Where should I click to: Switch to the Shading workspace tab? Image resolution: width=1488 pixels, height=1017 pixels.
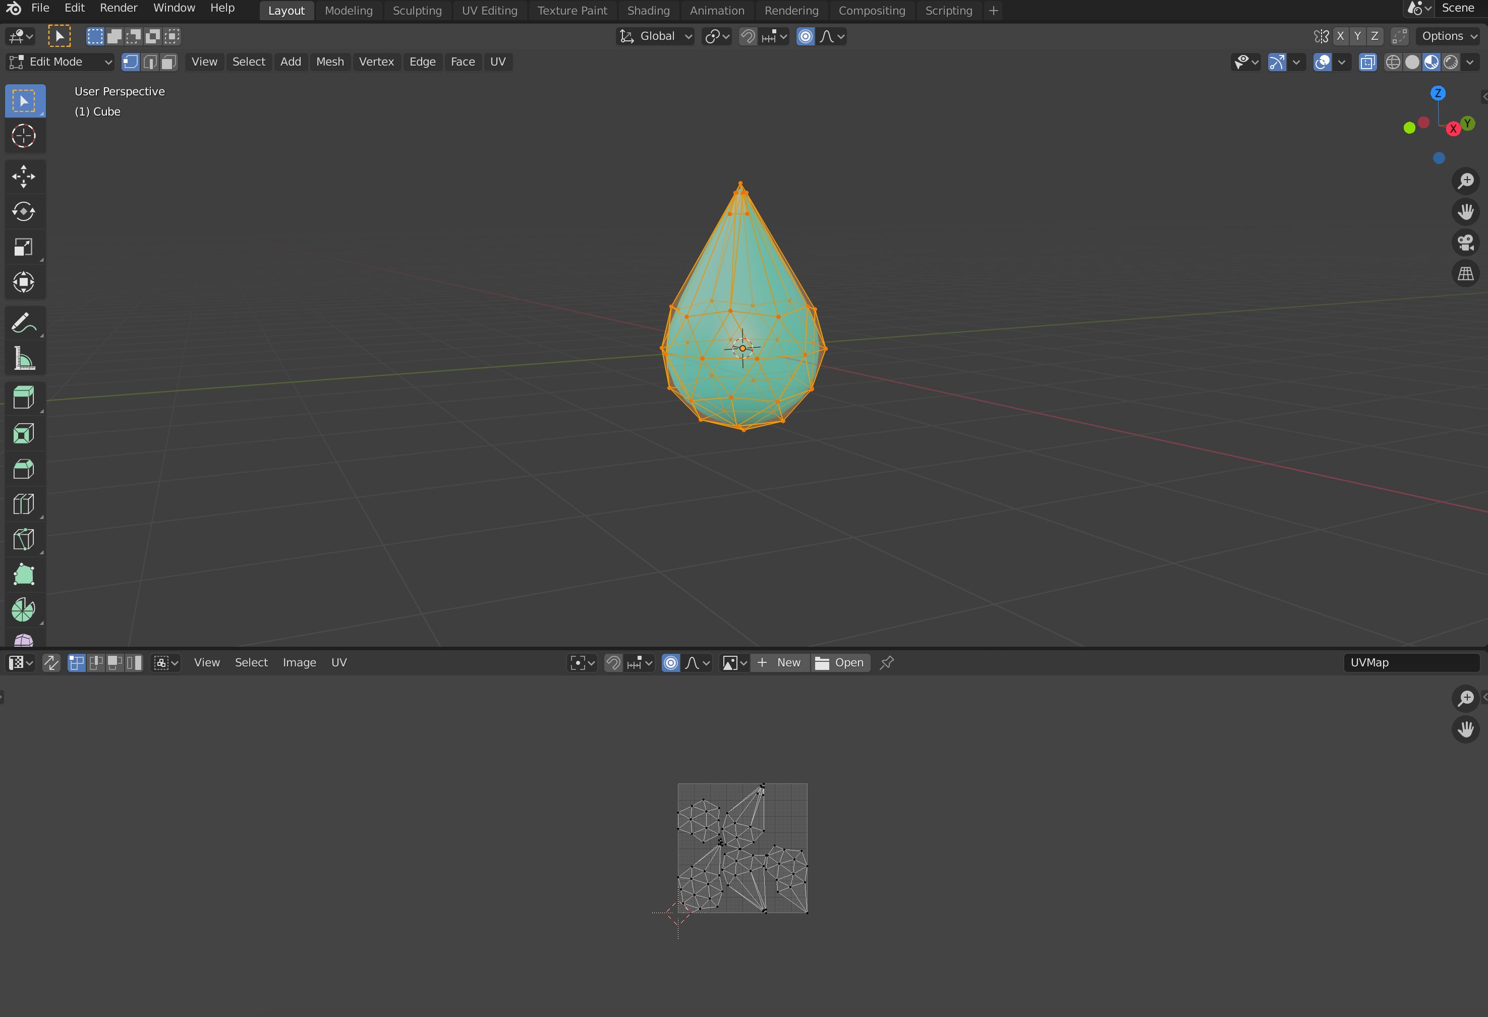coord(648,10)
